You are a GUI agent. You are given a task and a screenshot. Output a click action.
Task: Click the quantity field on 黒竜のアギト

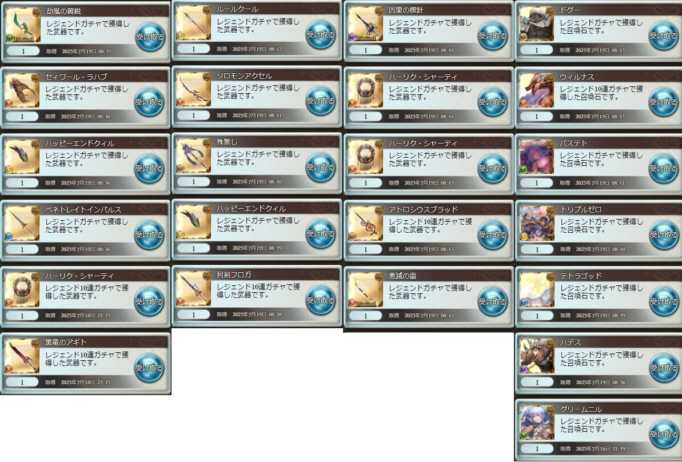(22, 382)
